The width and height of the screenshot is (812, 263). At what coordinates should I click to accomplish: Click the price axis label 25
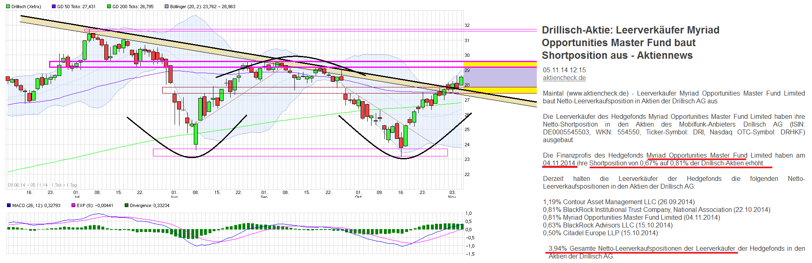(x=467, y=129)
